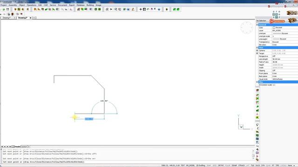Click the red circular icon beside No Selection
Image resolution: width=298 pixels, height=167 pixels.
click(271, 21)
